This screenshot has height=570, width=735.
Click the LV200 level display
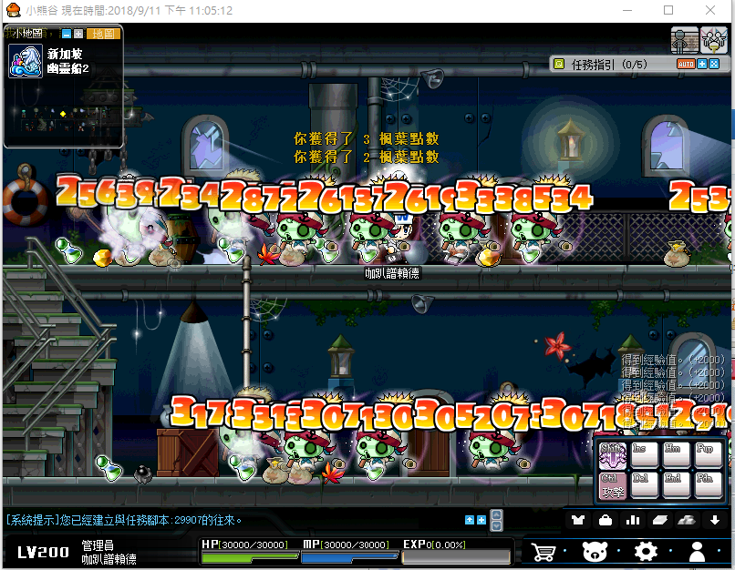point(43,552)
